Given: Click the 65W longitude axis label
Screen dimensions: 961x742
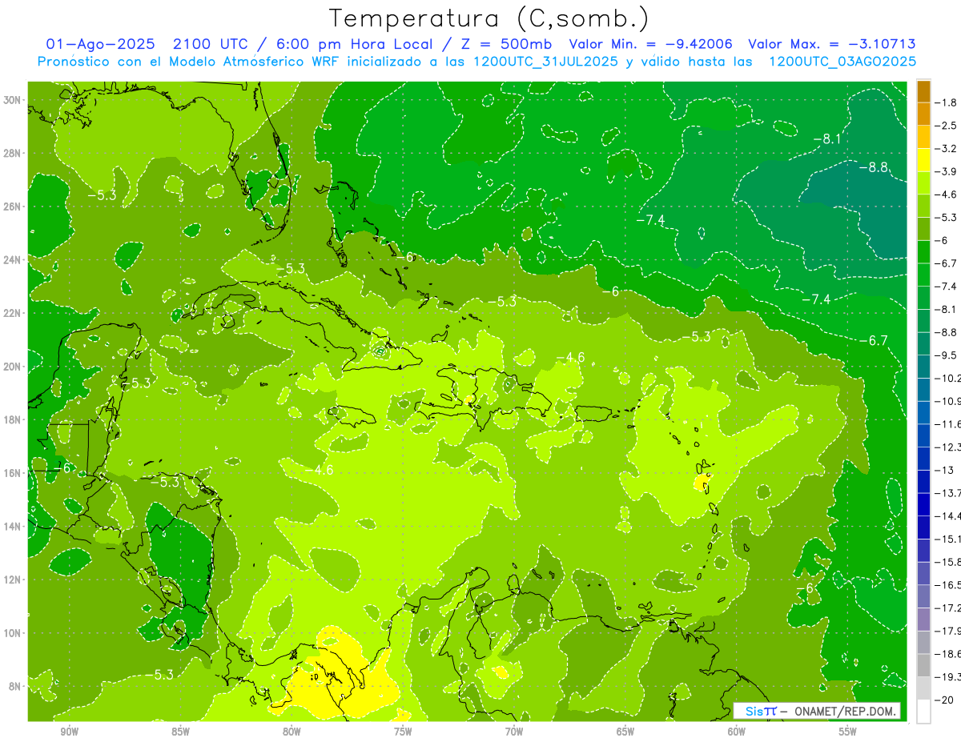Looking at the screenshot, I should 625,732.
